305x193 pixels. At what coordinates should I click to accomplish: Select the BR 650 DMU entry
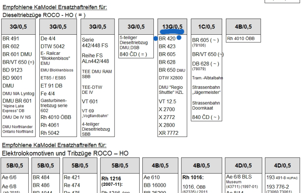click(172, 70)
